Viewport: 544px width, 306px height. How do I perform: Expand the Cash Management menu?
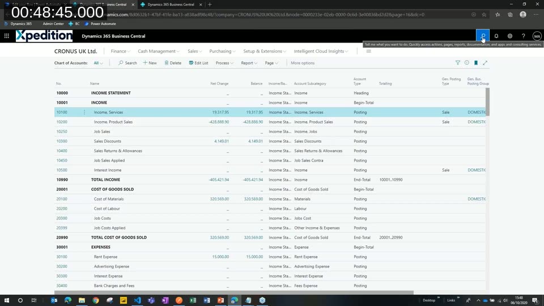pos(158,51)
